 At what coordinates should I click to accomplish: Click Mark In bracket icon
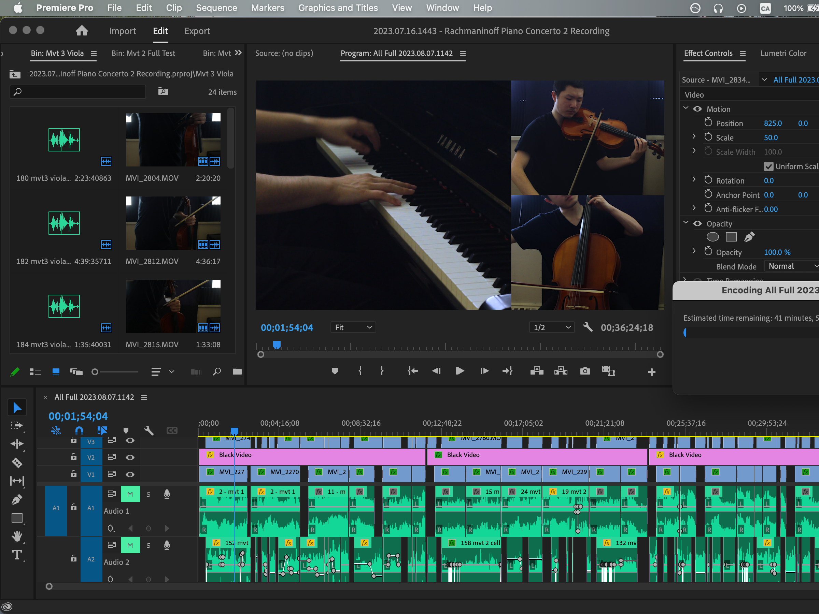click(360, 371)
